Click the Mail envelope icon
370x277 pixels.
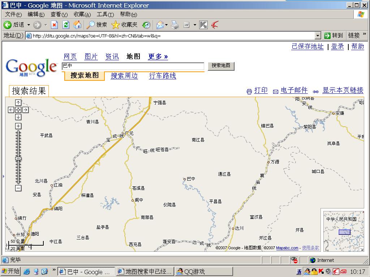click(x=160, y=25)
